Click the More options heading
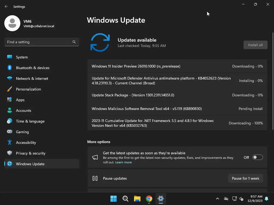 click(99, 142)
